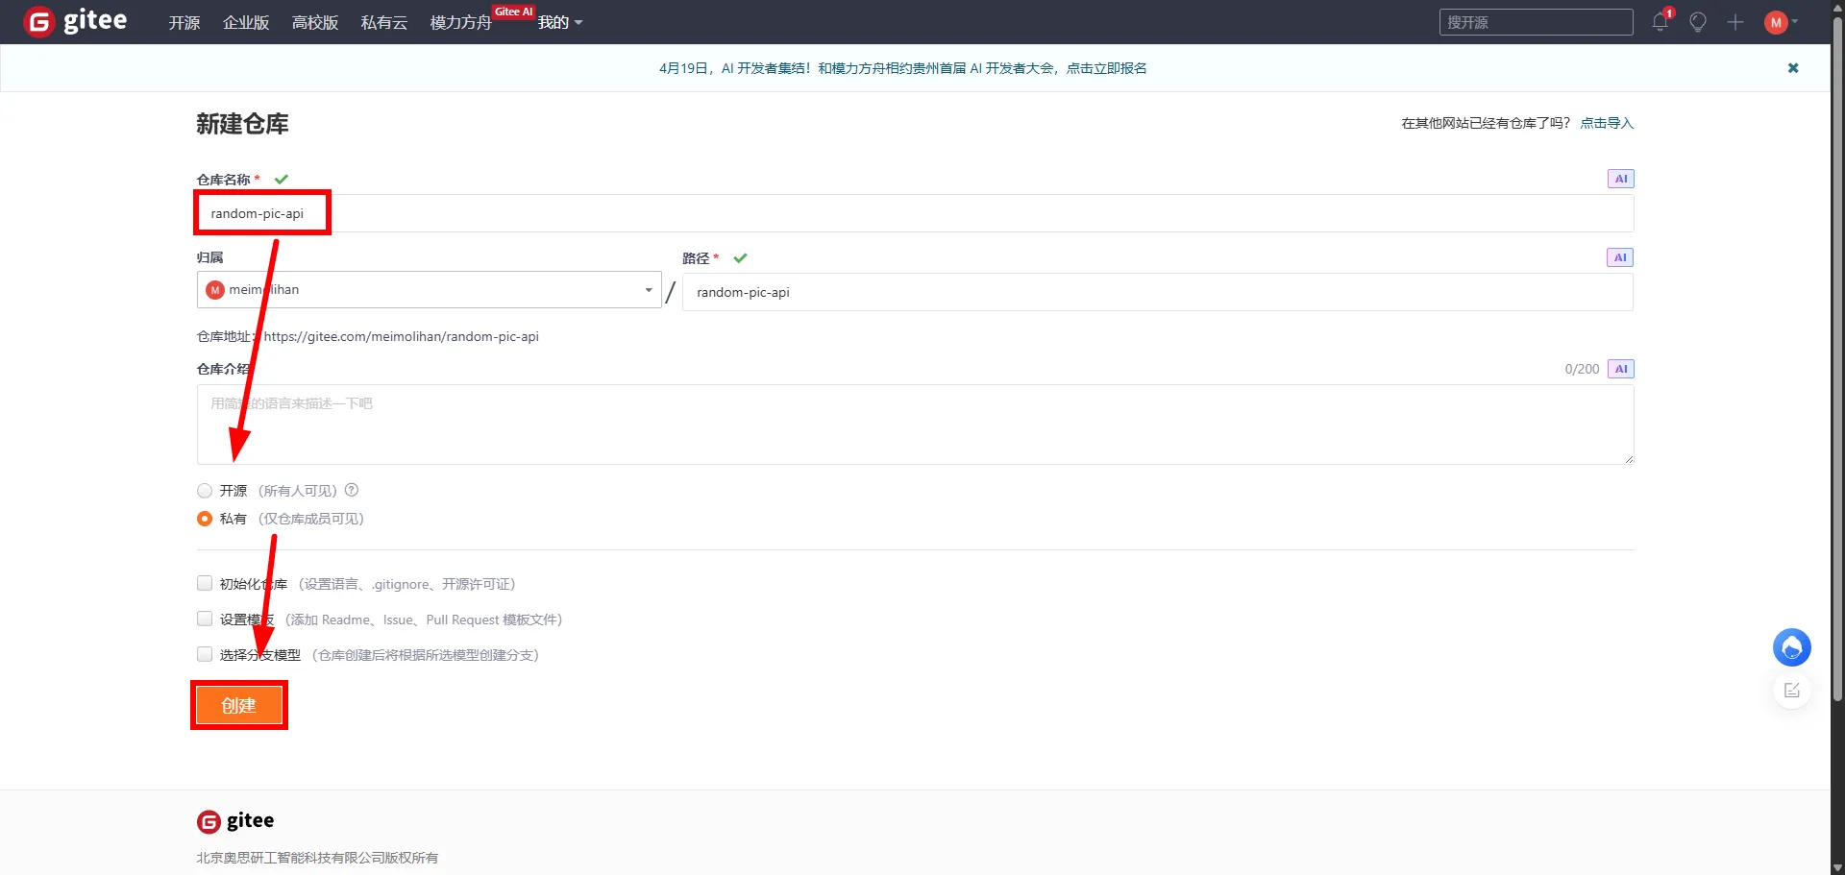This screenshot has width=1845, height=875.
Task: Open the notifications bell
Action: point(1660,22)
